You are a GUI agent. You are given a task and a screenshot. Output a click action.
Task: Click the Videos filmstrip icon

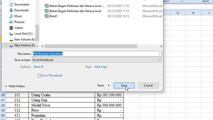point(11,28)
